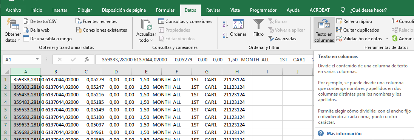
Task: Follow the Más información link
Action: pyautogui.click(x=344, y=134)
